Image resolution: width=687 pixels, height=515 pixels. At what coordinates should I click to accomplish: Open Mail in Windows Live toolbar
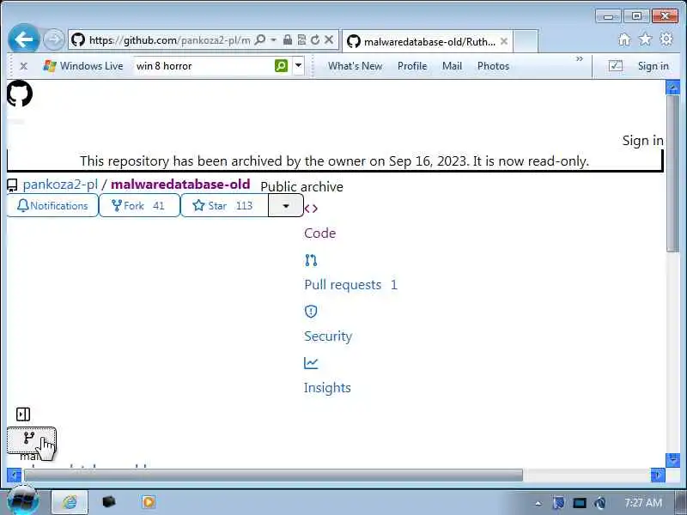pyautogui.click(x=452, y=66)
